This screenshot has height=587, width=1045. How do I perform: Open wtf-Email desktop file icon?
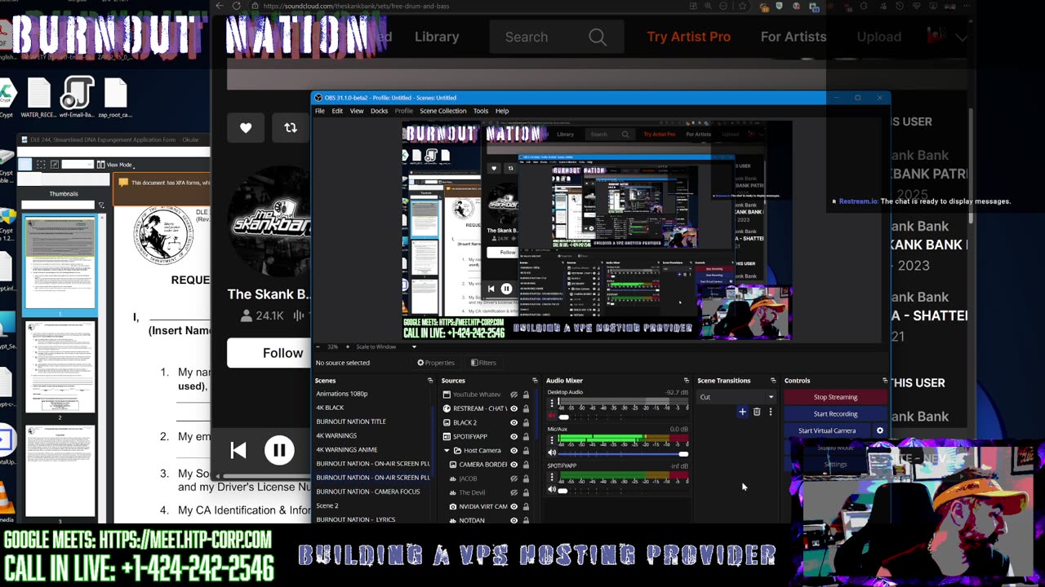[x=77, y=98]
